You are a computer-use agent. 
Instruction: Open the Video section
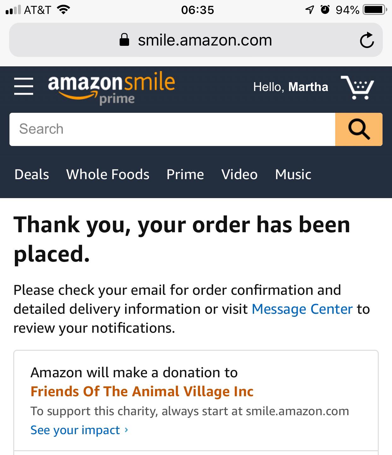tap(240, 174)
